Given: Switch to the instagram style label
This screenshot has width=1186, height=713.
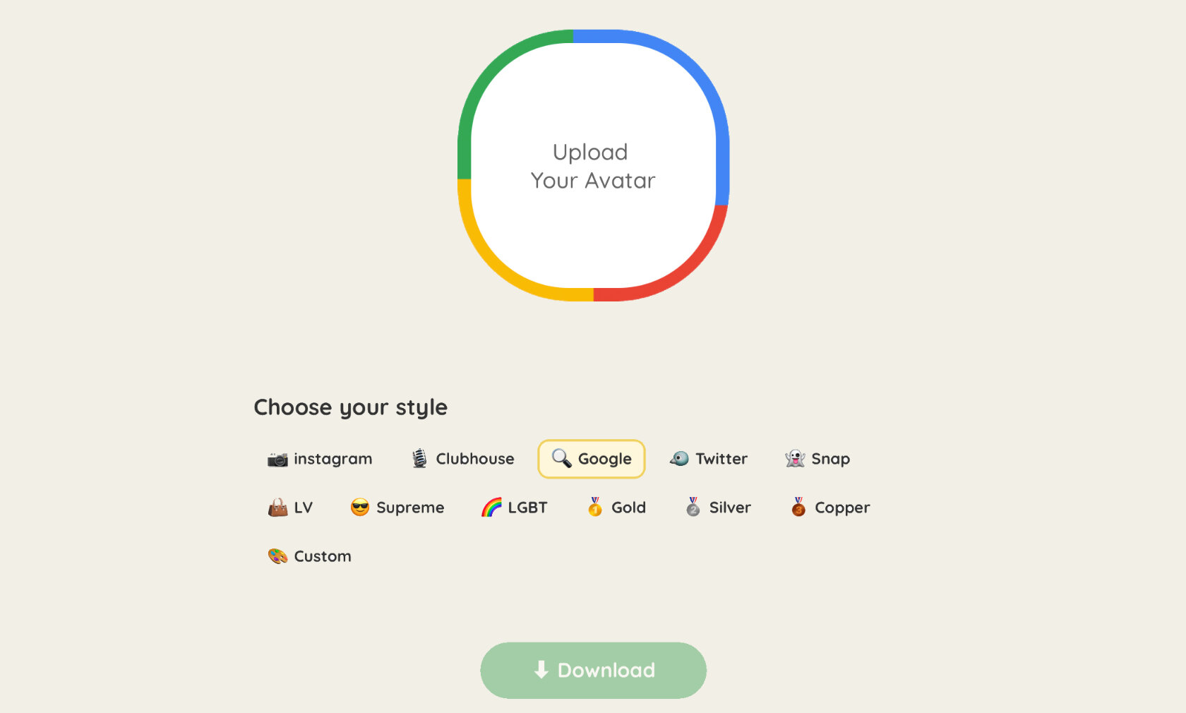Looking at the screenshot, I should 333,459.
